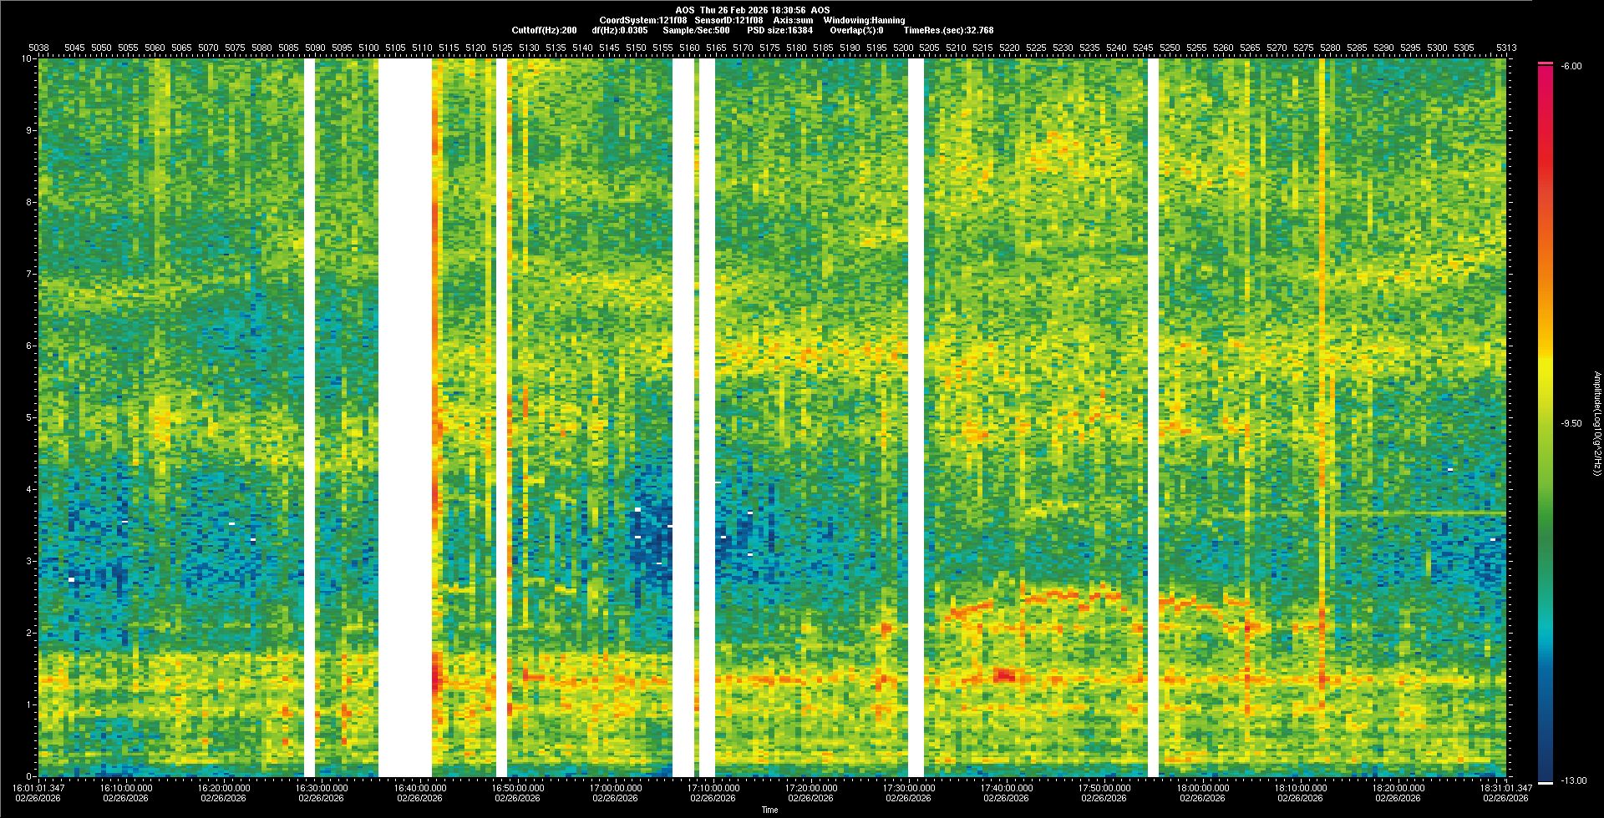Select the Overlap(%):0 header text
Viewport: 1604px width, 818px height.
(856, 30)
